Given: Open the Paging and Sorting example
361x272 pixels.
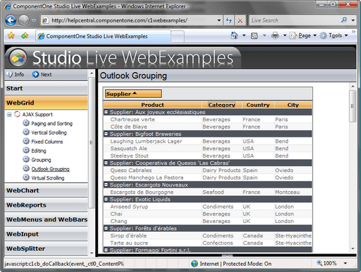Looking at the screenshot, I should click(x=52, y=124).
